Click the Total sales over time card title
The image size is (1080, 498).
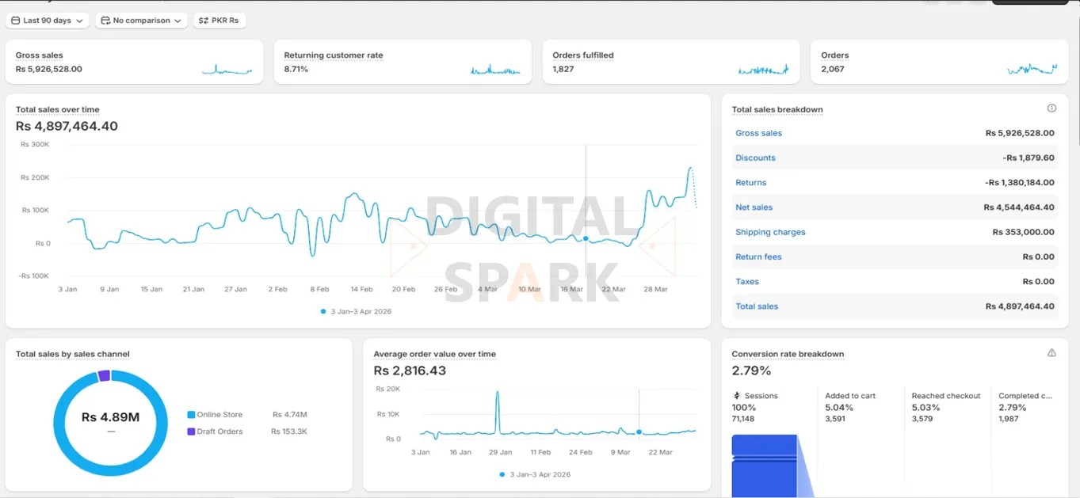pos(57,109)
